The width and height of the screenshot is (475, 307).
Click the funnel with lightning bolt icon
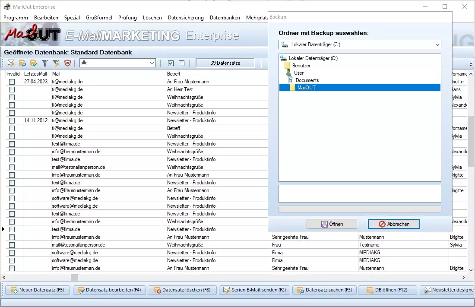click(x=56, y=63)
